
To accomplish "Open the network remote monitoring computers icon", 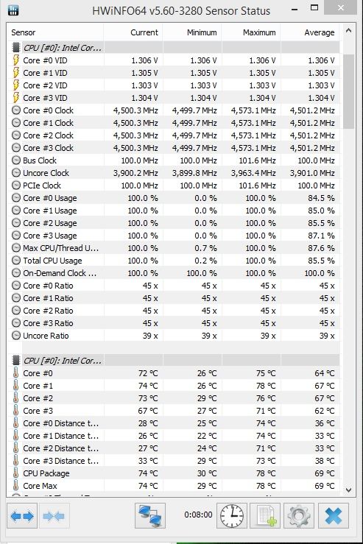I will [150, 516].
